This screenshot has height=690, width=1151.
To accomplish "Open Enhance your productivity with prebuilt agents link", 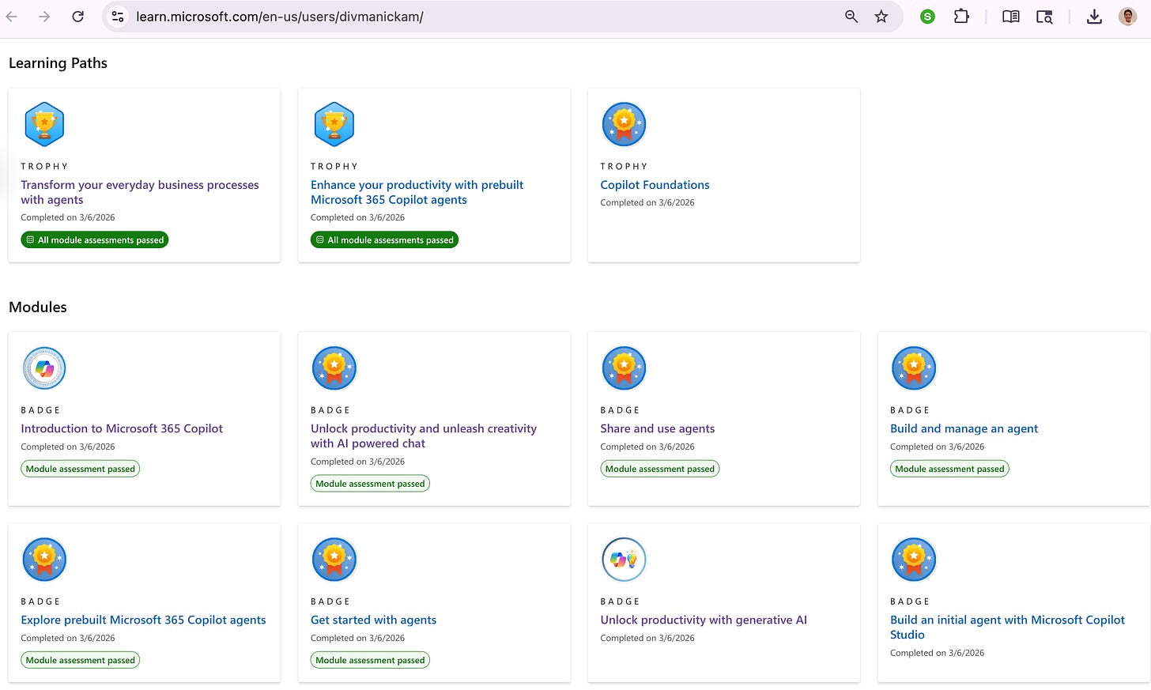I will (417, 192).
